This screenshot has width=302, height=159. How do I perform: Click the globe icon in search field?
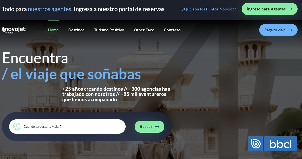click(x=17, y=126)
